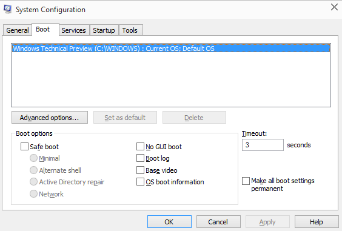
Task: Choose the Alternate shell option
Action: [x=33, y=170]
